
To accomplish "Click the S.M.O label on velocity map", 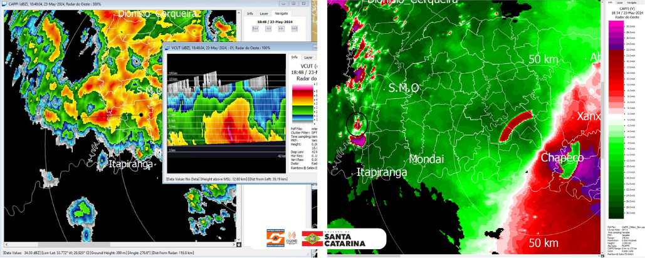I will pos(404,88).
